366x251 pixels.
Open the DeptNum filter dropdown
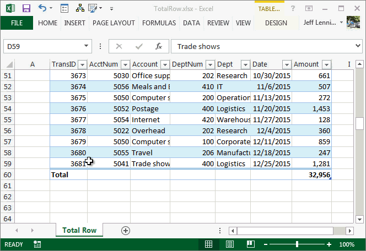click(x=211, y=64)
